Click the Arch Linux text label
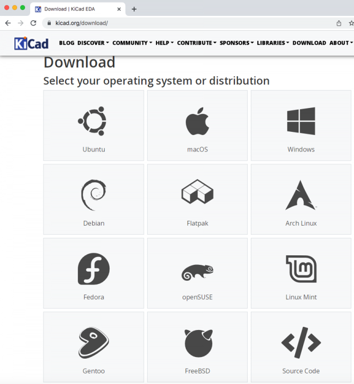354x384 pixels. point(301,224)
